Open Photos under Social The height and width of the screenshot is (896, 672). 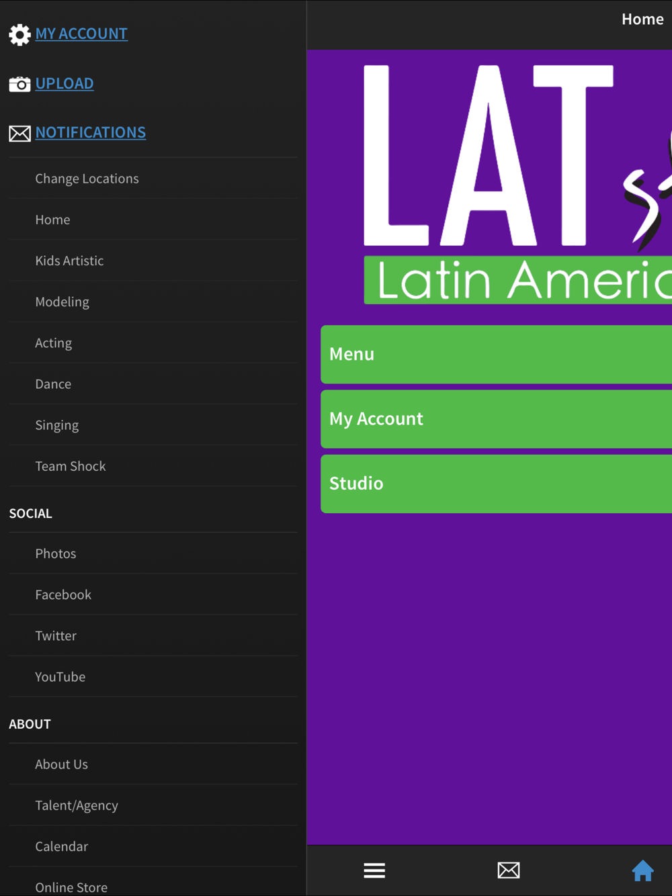pyautogui.click(x=153, y=553)
